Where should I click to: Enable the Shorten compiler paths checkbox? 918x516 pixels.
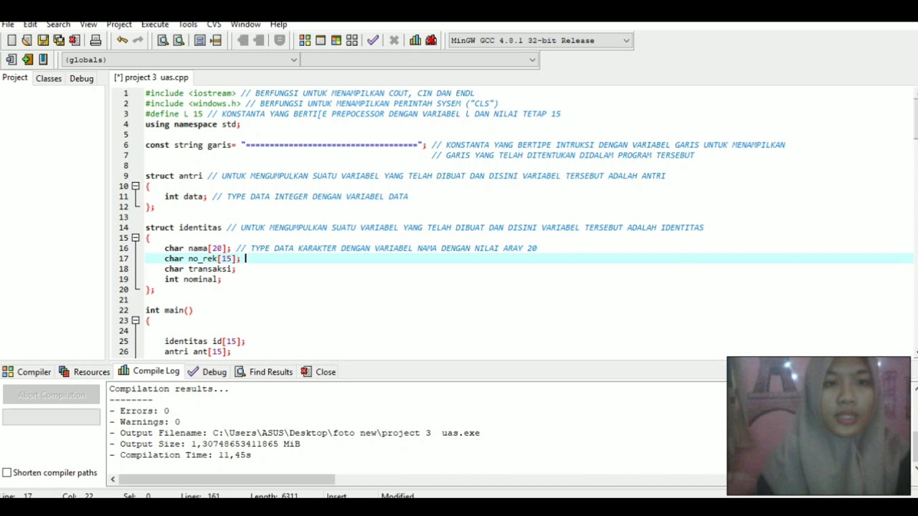7,473
